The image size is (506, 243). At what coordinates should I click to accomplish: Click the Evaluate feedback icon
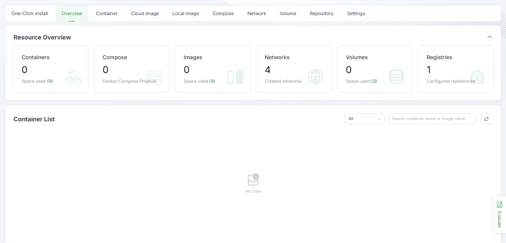point(500,205)
